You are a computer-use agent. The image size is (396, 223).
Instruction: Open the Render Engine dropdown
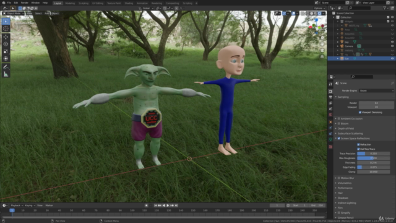click(x=377, y=91)
